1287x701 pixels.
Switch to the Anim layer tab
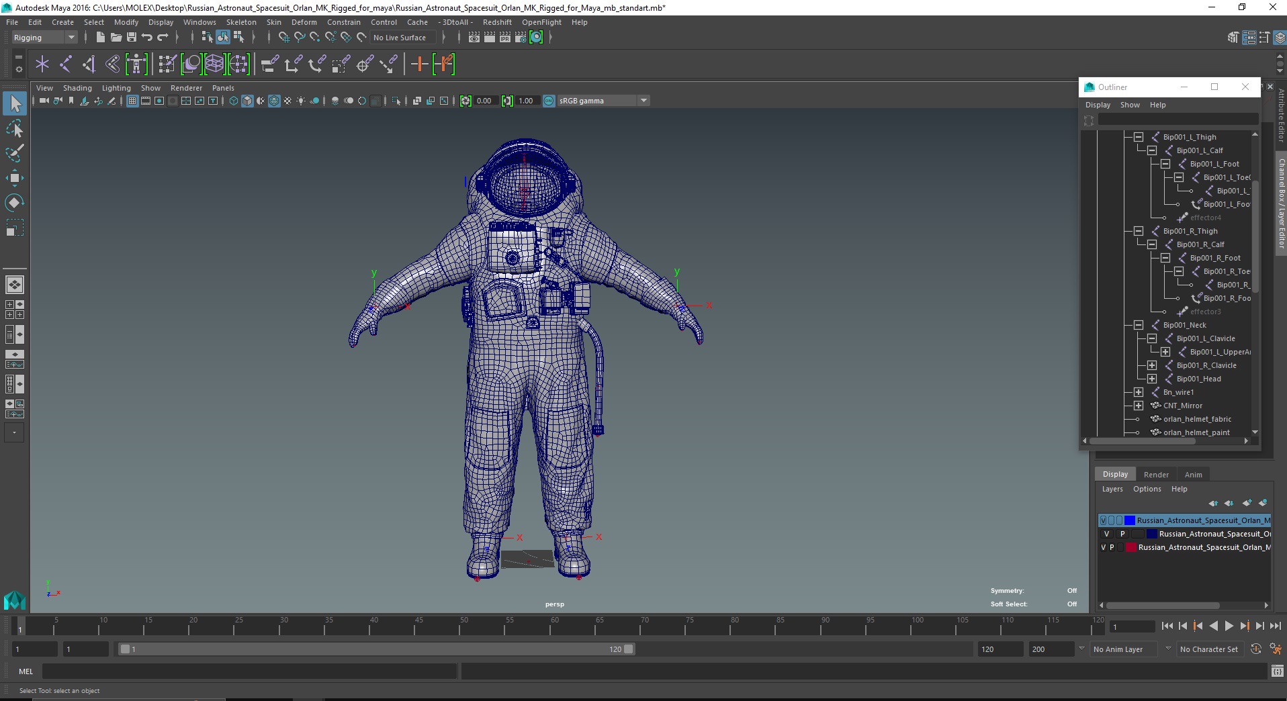(1193, 475)
